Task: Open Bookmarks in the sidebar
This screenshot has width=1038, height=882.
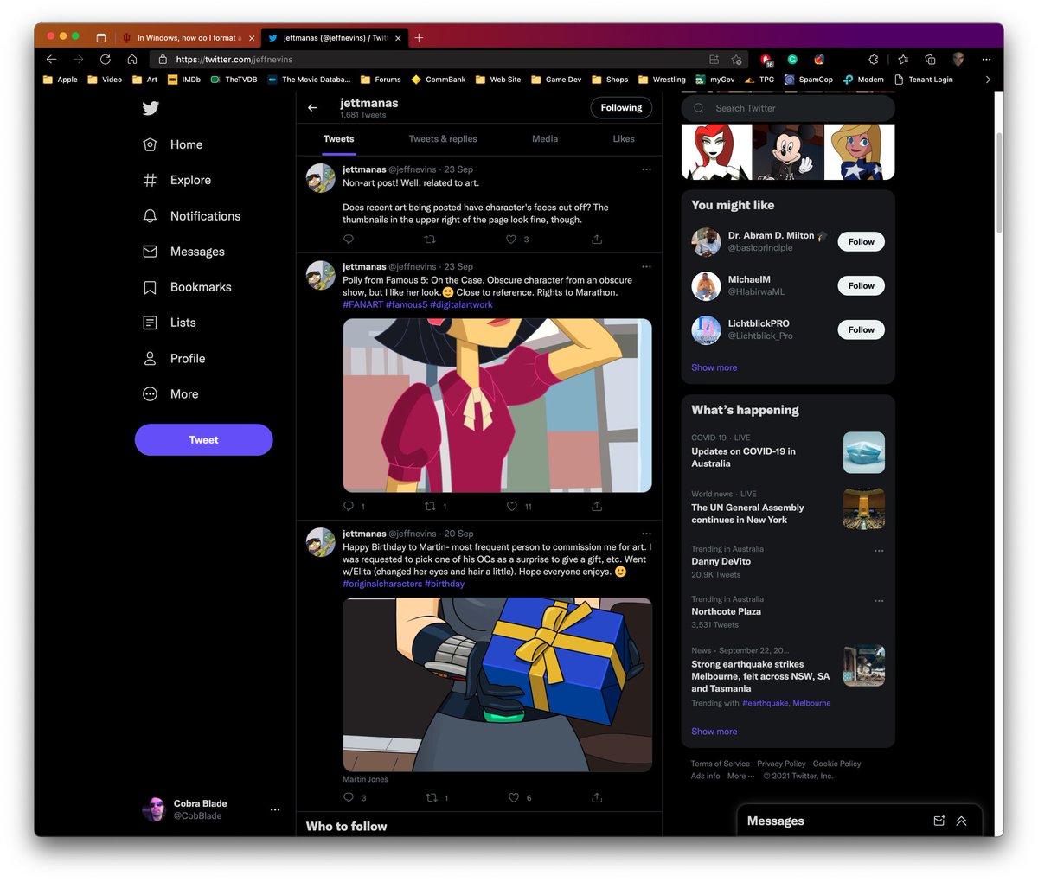Action: (x=188, y=287)
